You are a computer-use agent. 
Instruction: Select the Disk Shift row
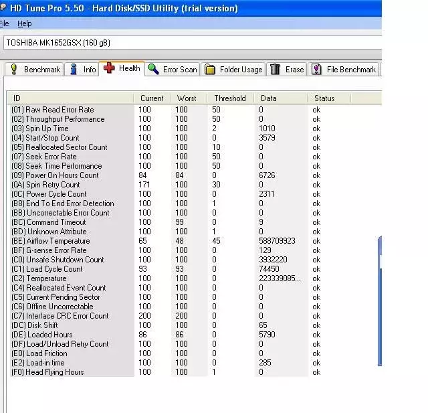[167, 325]
